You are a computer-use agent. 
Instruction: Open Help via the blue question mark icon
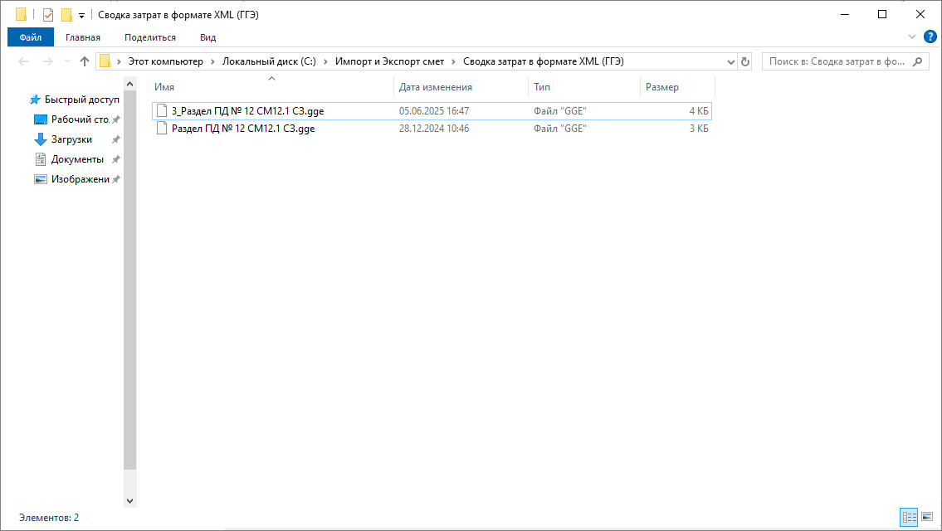tap(930, 37)
